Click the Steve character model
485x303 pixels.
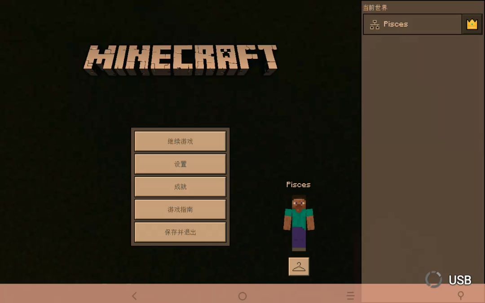(299, 223)
